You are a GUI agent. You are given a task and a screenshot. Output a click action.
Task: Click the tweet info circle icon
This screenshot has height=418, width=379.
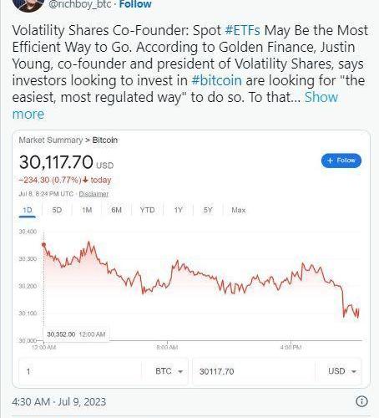click(361, 401)
